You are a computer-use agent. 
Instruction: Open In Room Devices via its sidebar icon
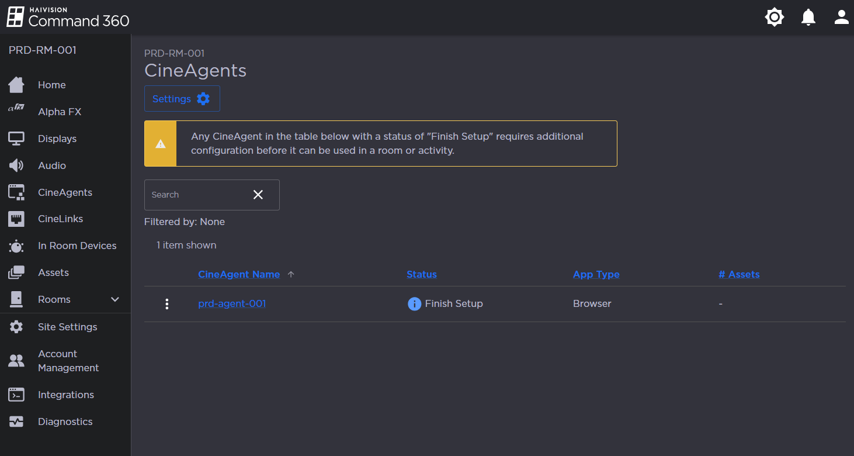click(x=16, y=246)
